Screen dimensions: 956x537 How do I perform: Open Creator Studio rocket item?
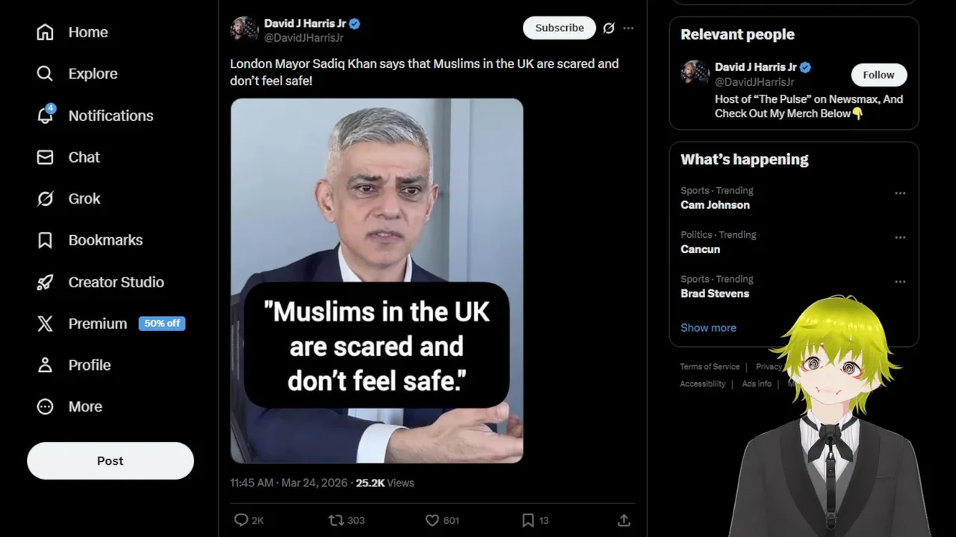click(46, 282)
